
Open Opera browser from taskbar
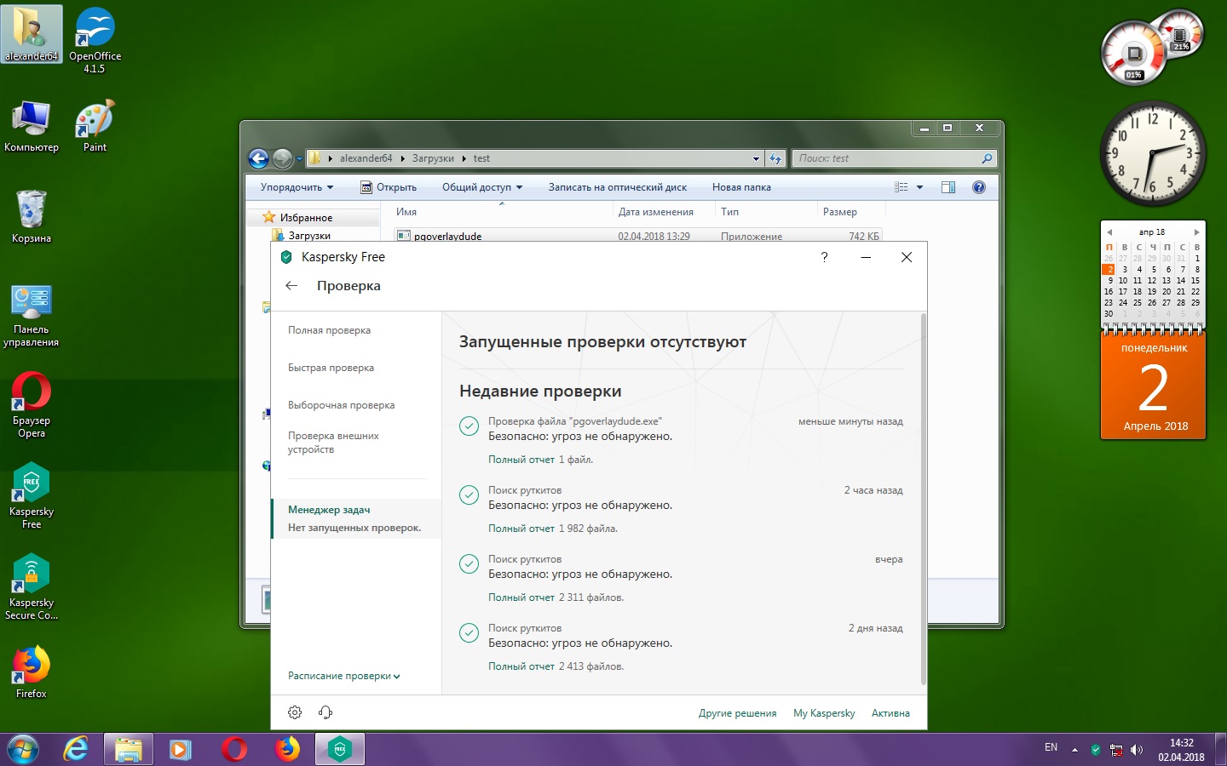click(234, 749)
